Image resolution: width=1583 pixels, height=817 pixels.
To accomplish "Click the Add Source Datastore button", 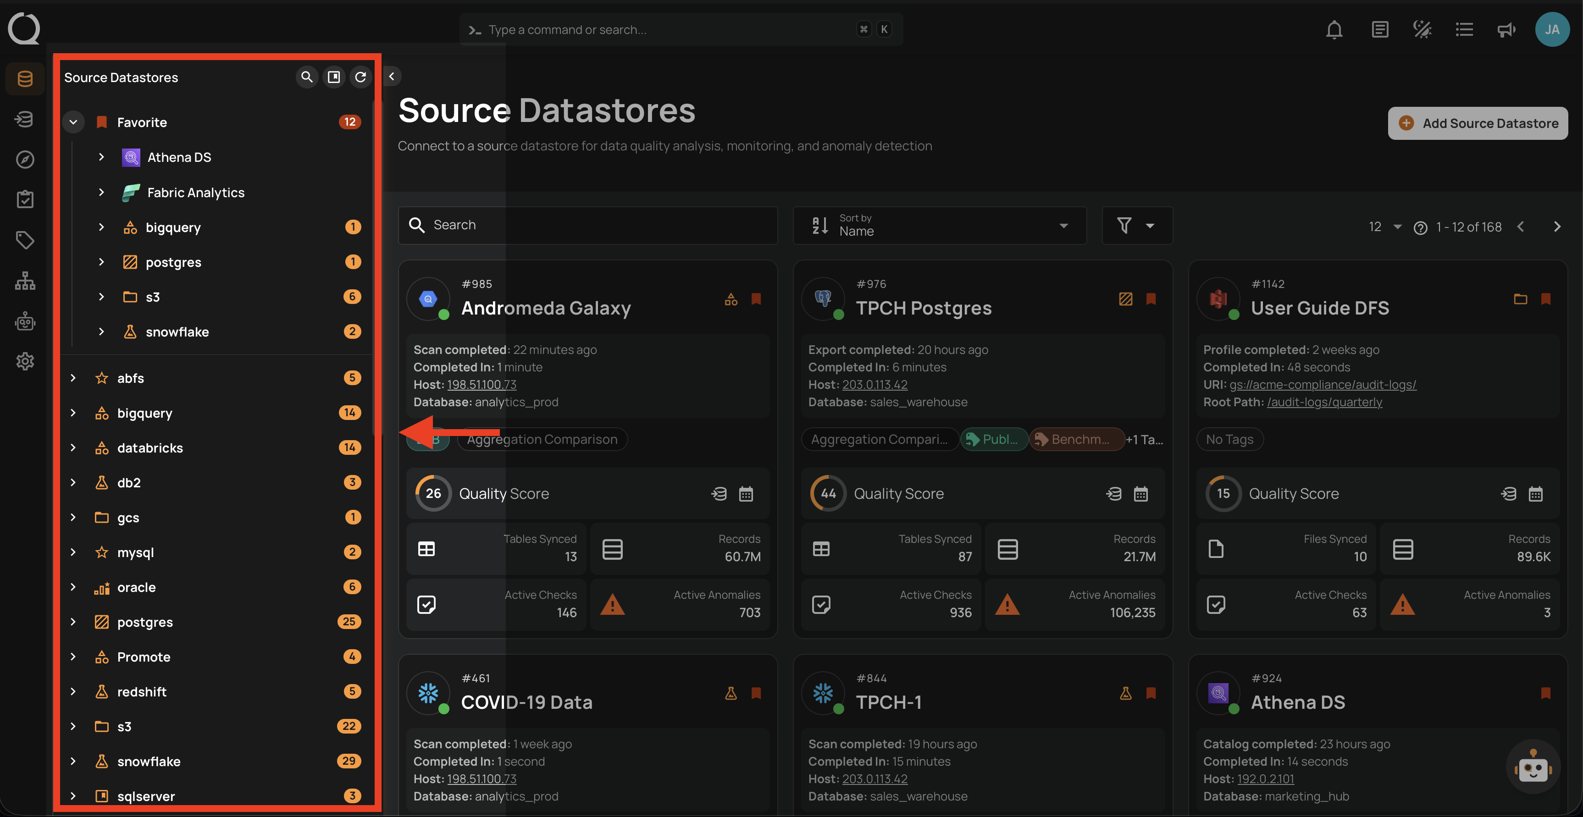I will (x=1478, y=123).
